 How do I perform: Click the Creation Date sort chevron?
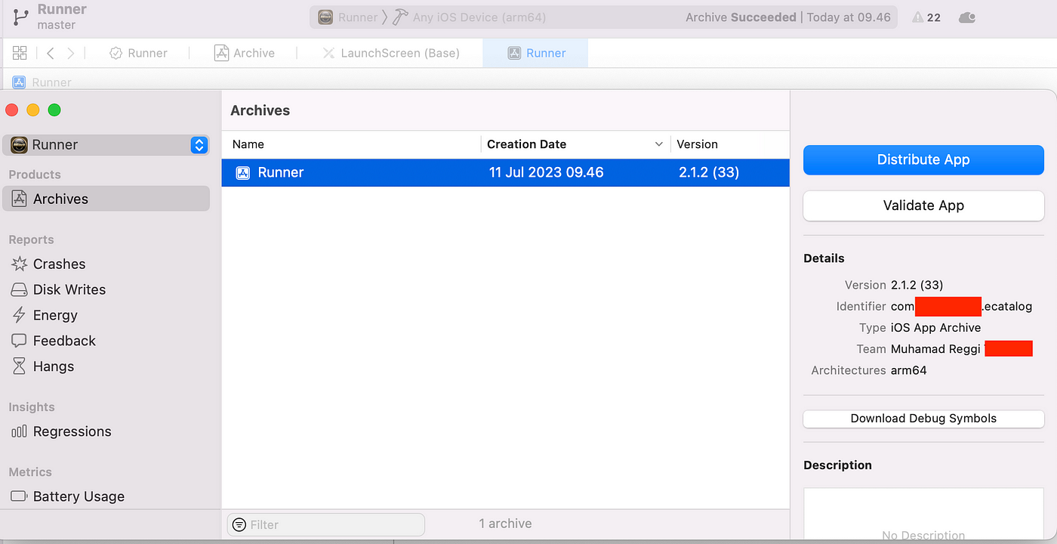pyautogui.click(x=658, y=144)
